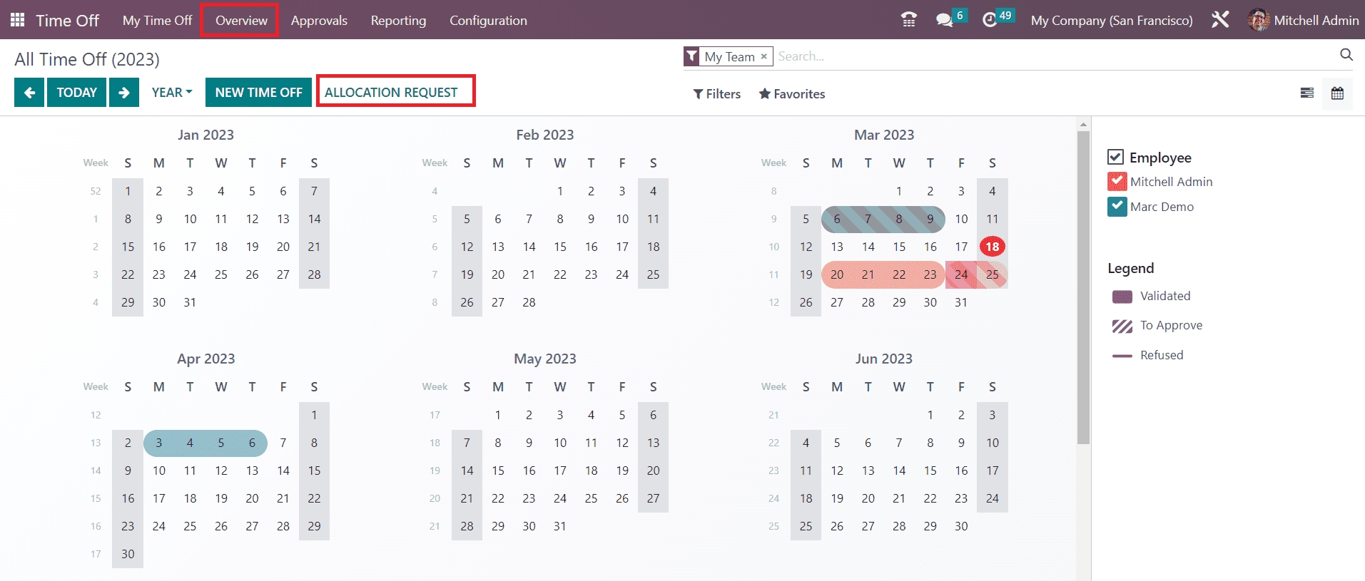Open the apps grid menu icon
The height and width of the screenshot is (581, 1365).
(x=18, y=20)
